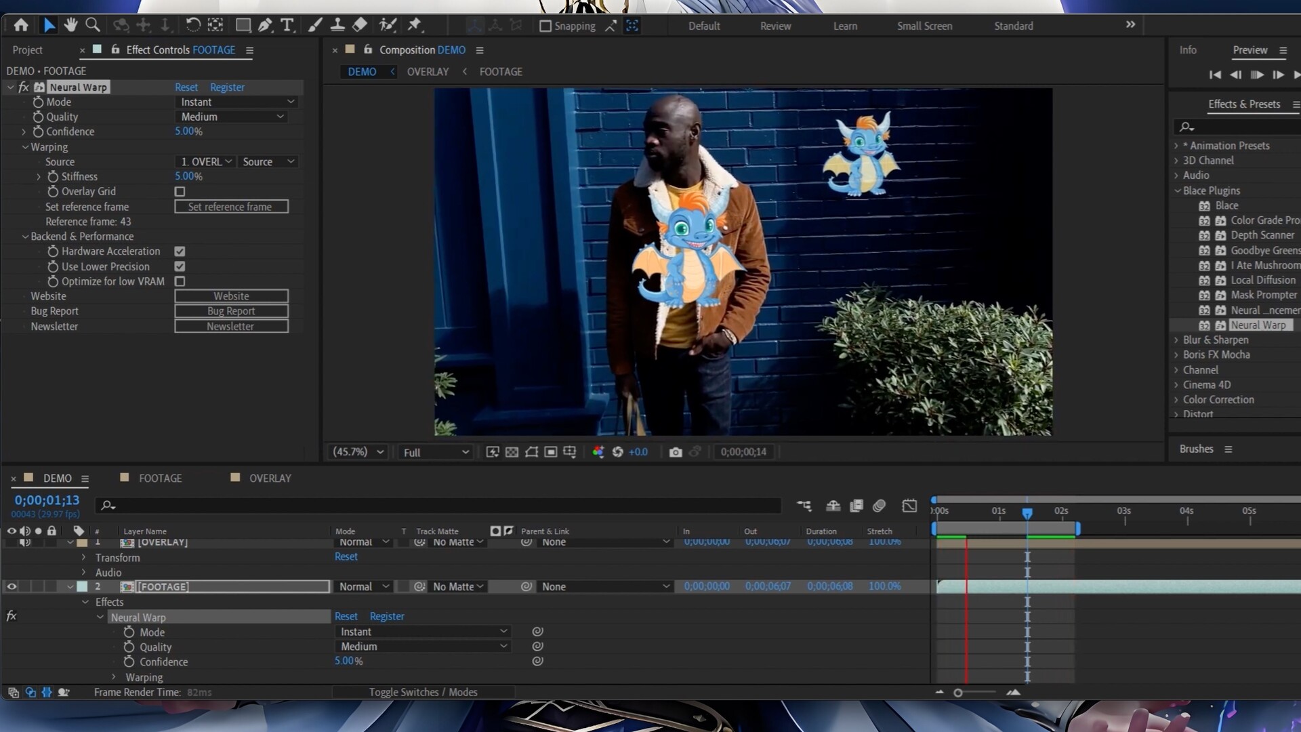
Task: Enable the Overlay Grid checkbox
Action: pos(180,192)
